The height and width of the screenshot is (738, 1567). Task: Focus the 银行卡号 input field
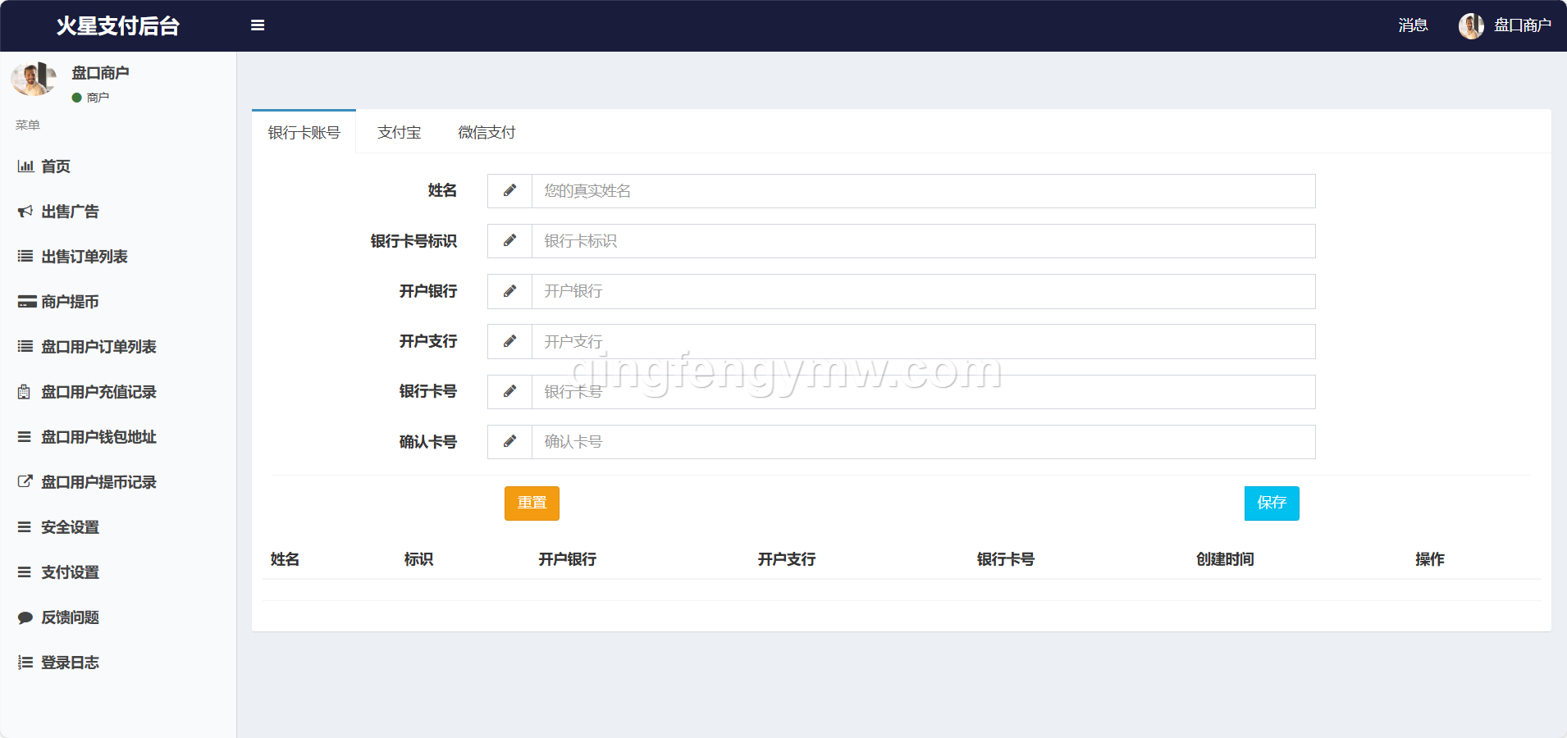click(x=924, y=392)
